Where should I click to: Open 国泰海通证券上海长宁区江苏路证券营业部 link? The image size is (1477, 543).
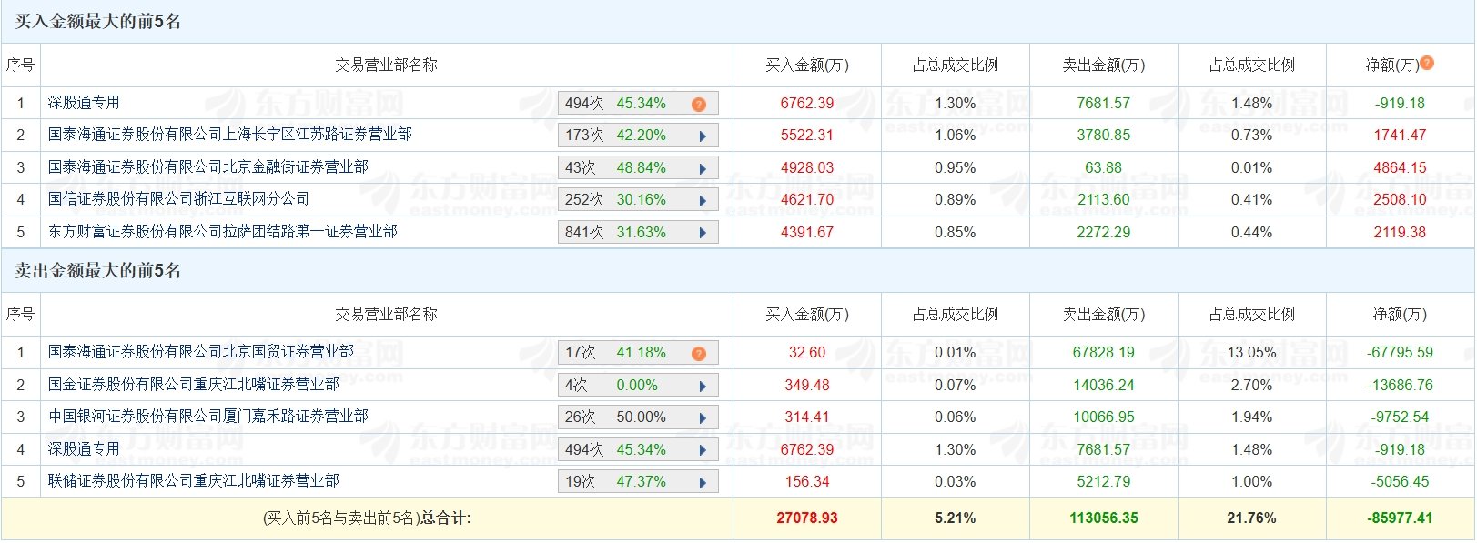[229, 135]
